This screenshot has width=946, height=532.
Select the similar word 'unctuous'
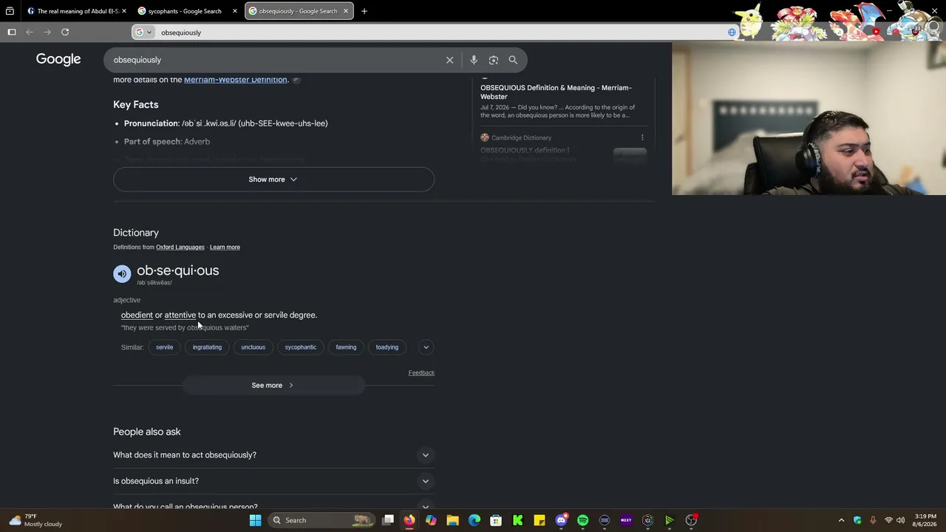point(253,347)
